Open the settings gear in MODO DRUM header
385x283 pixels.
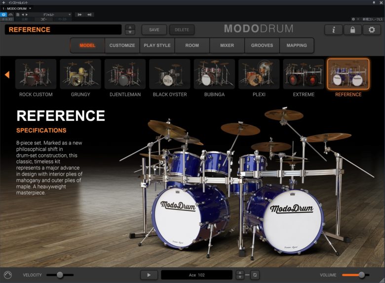point(372,30)
